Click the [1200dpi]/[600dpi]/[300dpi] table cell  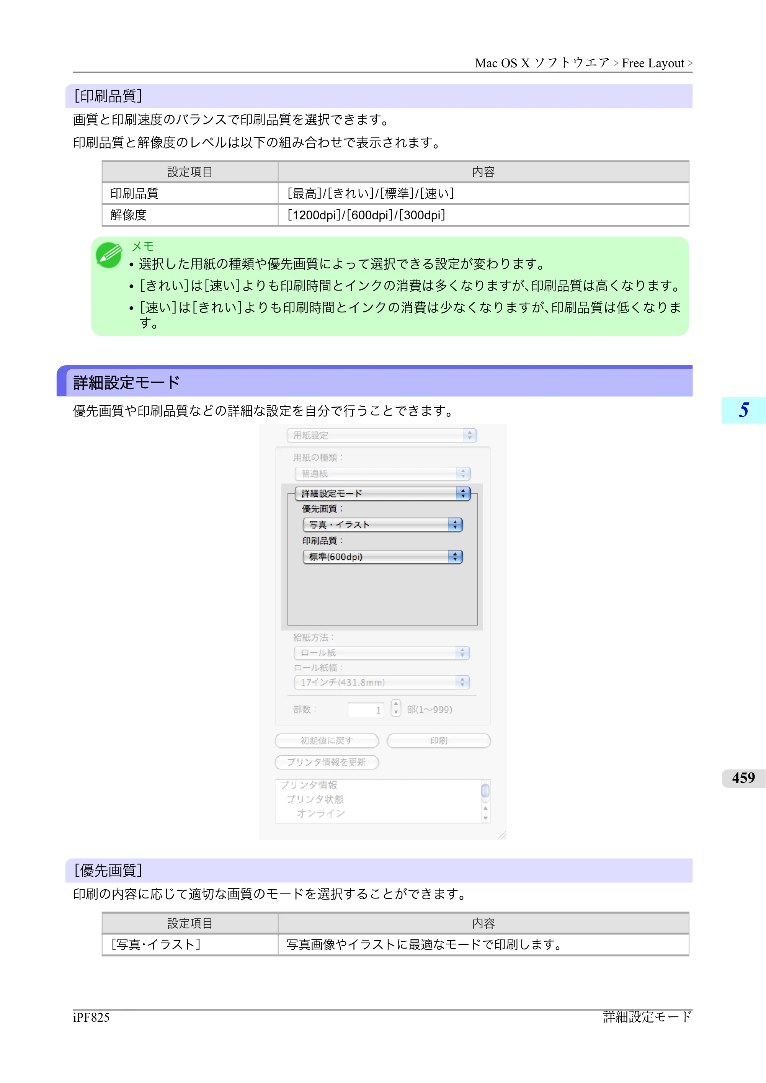[x=483, y=215]
